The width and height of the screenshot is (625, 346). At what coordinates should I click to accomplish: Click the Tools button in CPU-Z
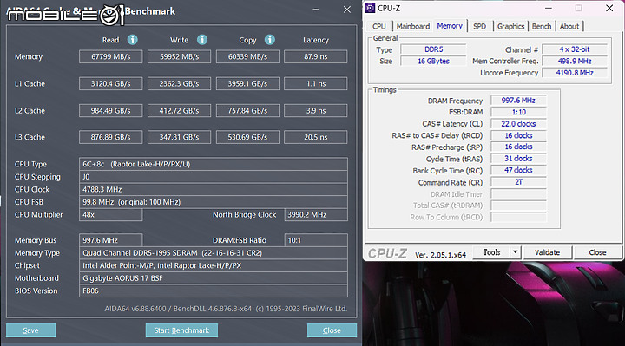tap(491, 252)
